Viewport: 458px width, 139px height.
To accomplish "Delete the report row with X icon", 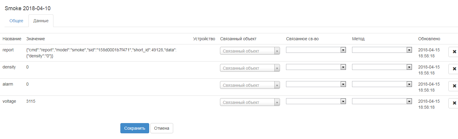I will pos(454,52).
